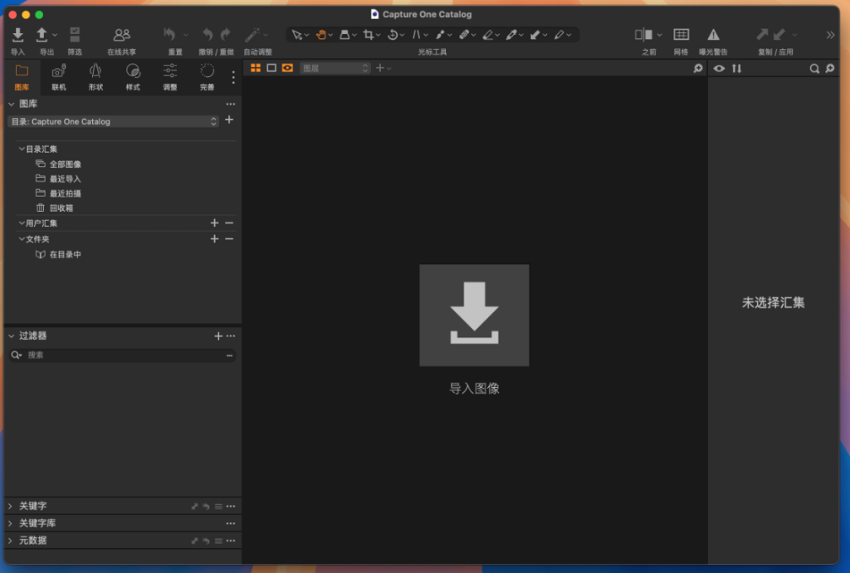Viewport: 850px width, 573px height.
Task: Collapse the Catalog Collections (目录汇集) tree
Action: [22, 149]
